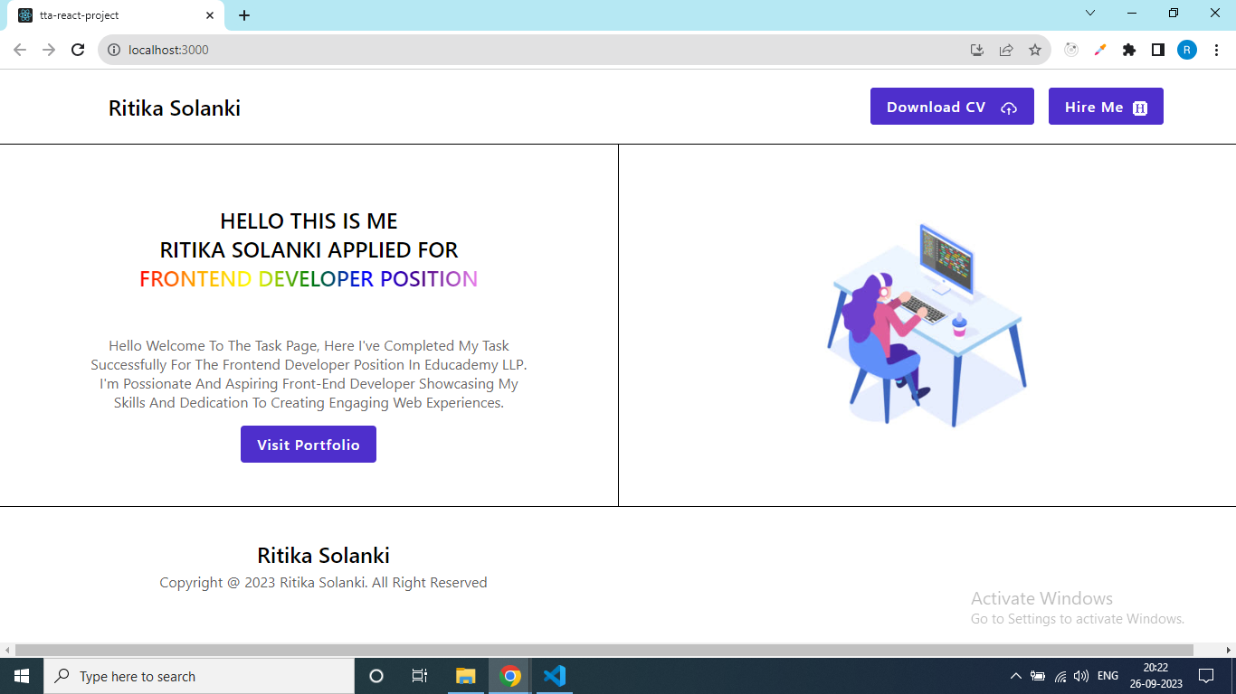Open the browser tab search chevron
This screenshot has height=694, width=1236.
point(1089,14)
